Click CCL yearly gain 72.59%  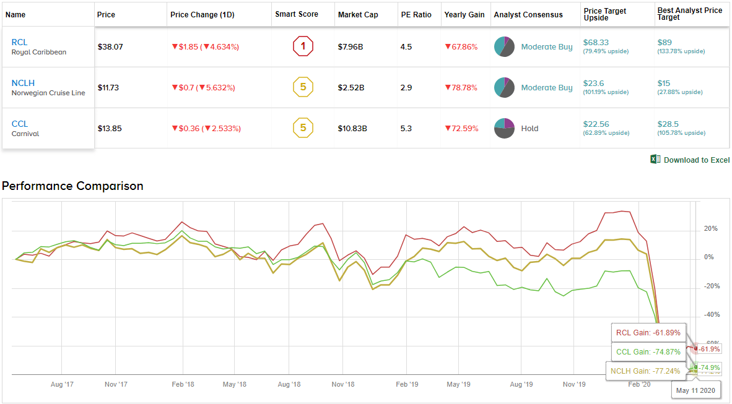(462, 128)
